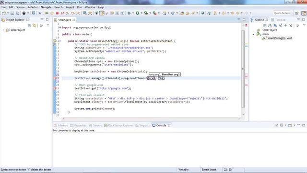Click the Java perspective icon
This screenshot has height=173, width=307.
click(304, 13)
